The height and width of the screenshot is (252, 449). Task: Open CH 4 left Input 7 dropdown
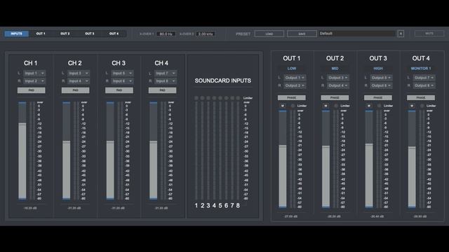click(166, 73)
